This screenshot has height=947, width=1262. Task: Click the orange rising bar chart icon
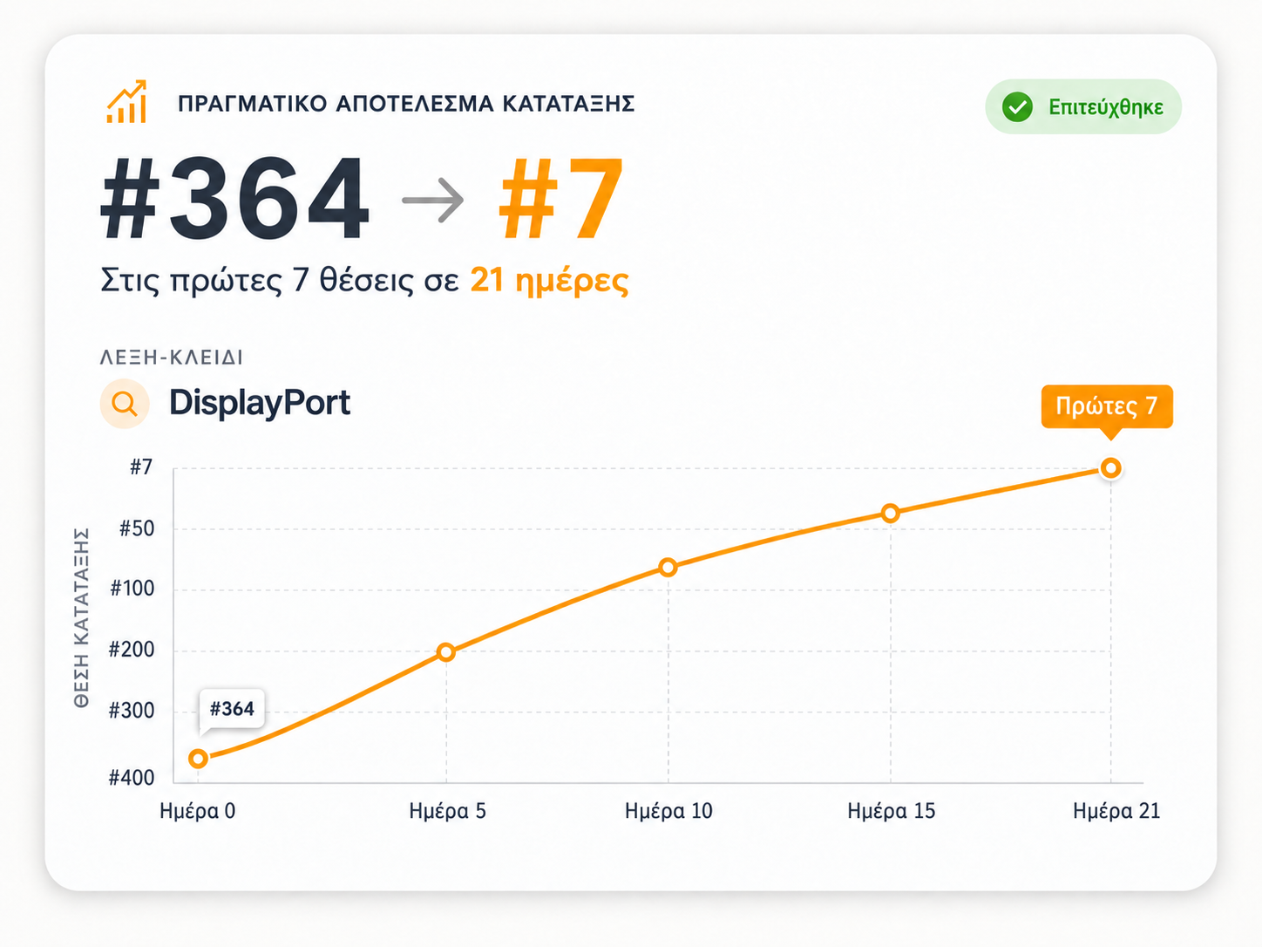[126, 102]
